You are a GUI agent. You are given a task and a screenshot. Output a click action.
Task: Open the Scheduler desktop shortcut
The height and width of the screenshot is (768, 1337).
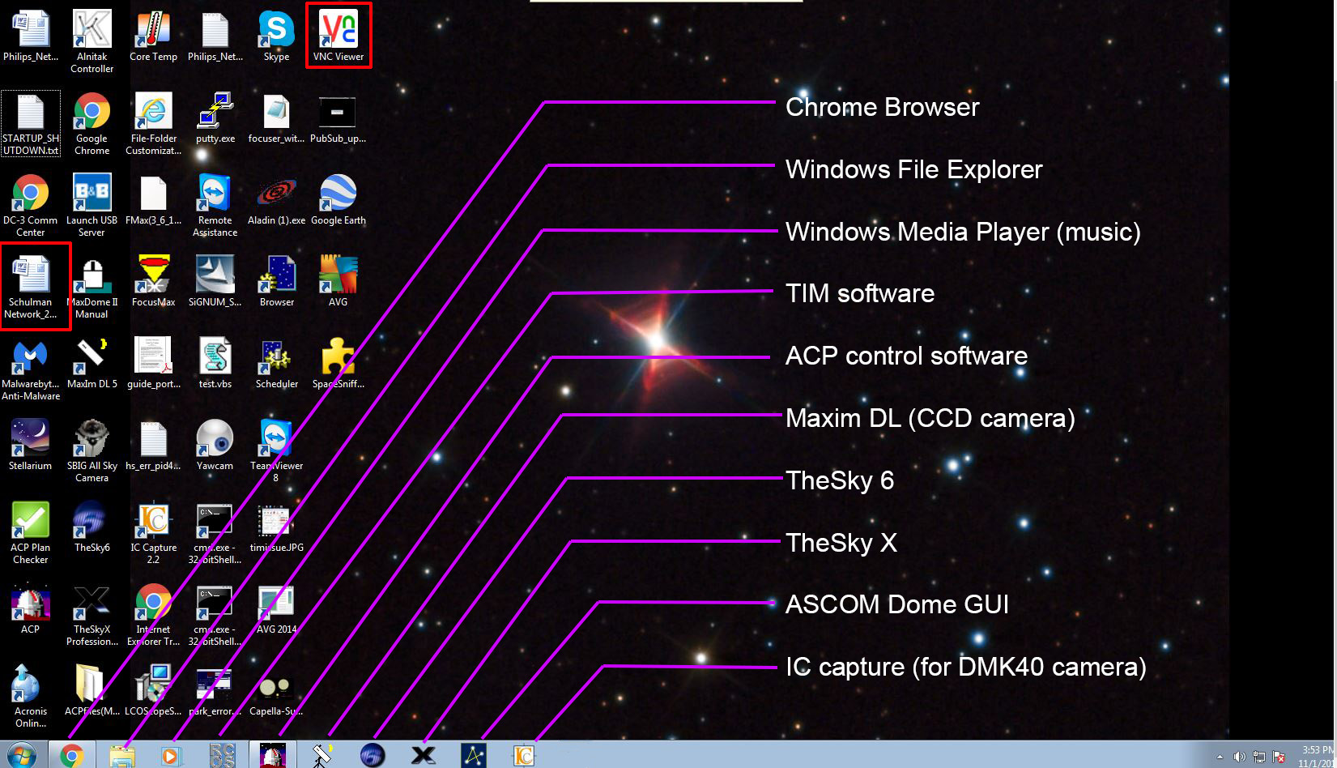[x=276, y=363]
